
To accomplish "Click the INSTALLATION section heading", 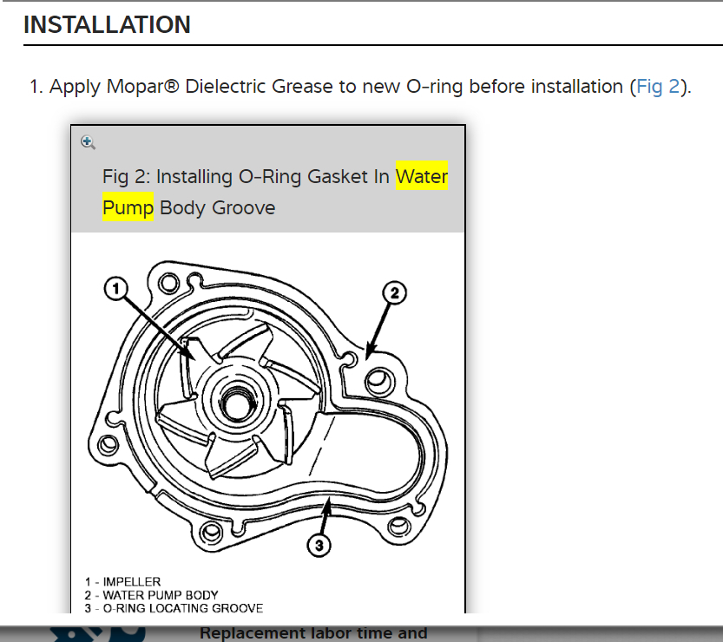I will click(106, 24).
